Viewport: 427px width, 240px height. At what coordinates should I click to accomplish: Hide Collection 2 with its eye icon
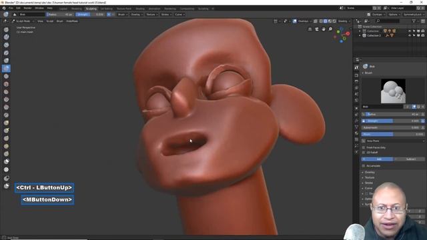pyautogui.click(x=410, y=35)
